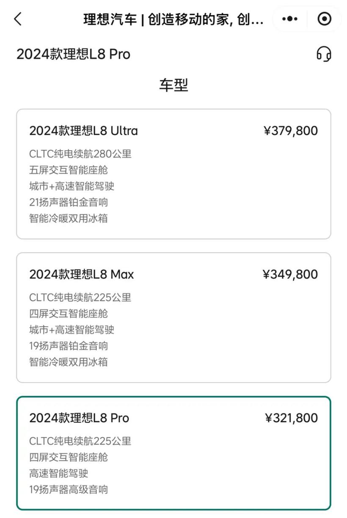The width and height of the screenshot is (347, 518).
Task: Open the mini-program more options menu
Action: point(290,19)
